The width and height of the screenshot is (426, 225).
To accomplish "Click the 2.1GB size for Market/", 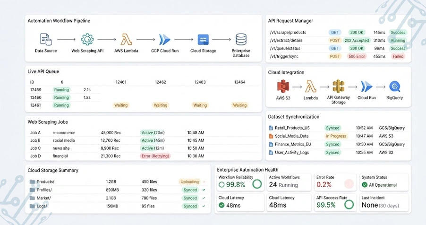I will point(111,198).
